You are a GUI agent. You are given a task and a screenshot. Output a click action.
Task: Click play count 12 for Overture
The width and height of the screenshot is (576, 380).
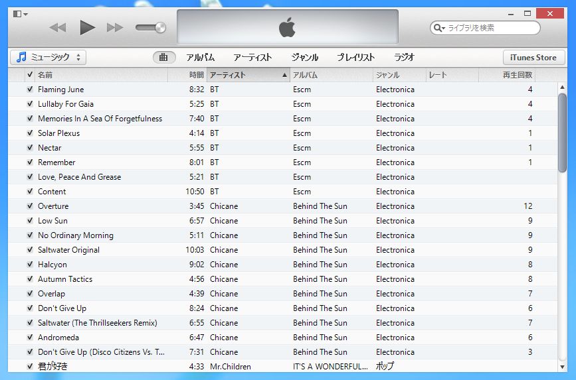click(528, 206)
